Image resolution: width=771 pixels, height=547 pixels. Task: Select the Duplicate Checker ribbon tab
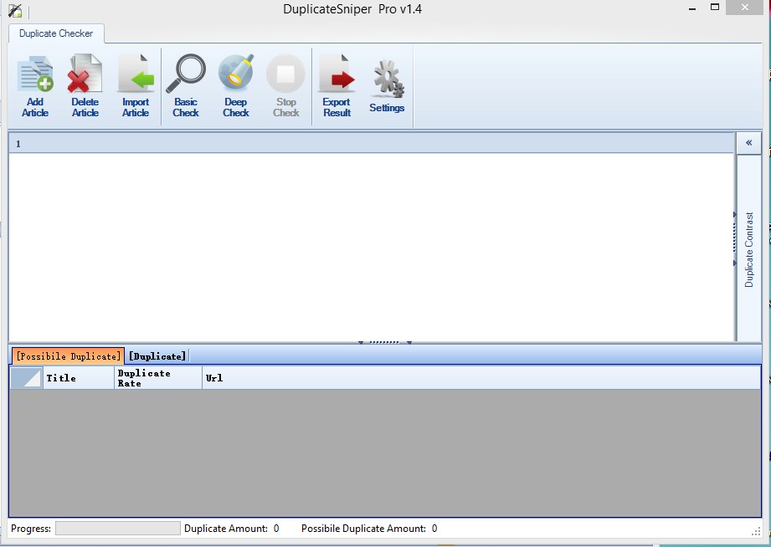pos(57,33)
